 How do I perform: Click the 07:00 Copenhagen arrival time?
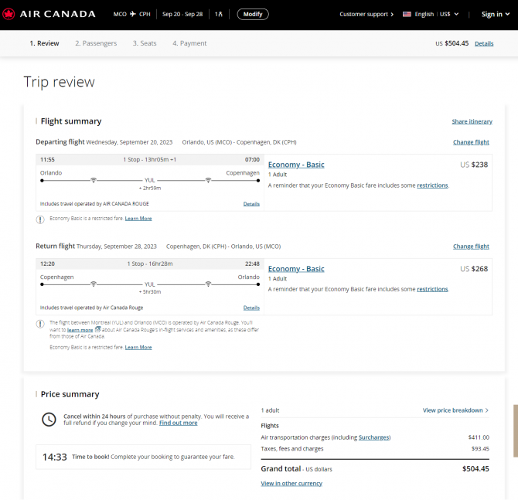pos(252,159)
